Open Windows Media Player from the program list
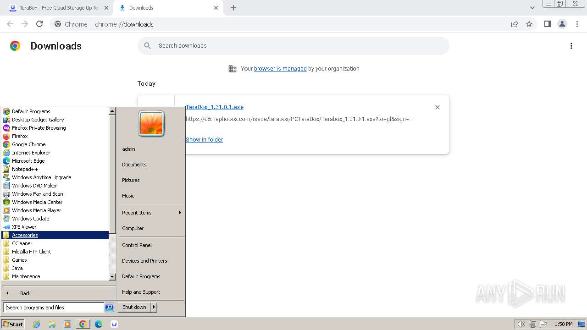The width and height of the screenshot is (587, 330). (55, 210)
